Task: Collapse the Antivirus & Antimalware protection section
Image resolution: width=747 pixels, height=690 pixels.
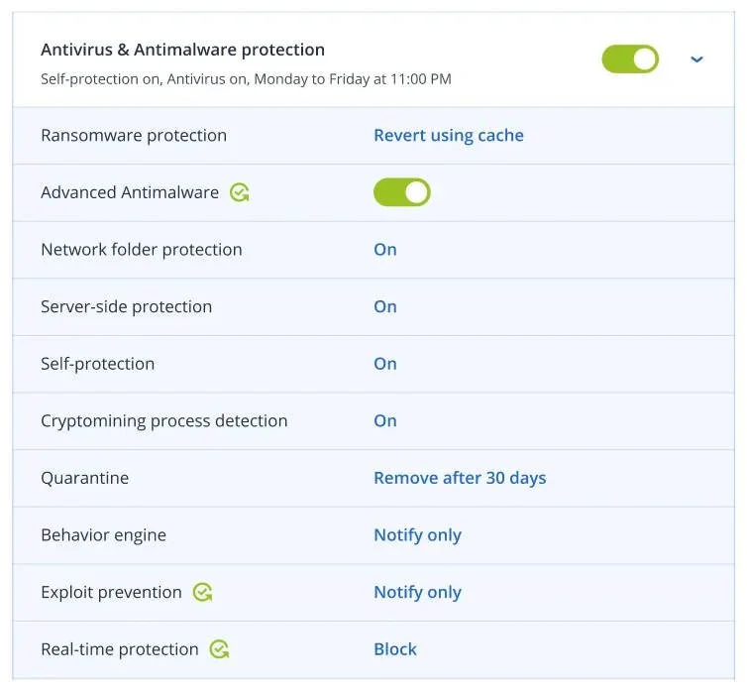Action: coord(696,59)
